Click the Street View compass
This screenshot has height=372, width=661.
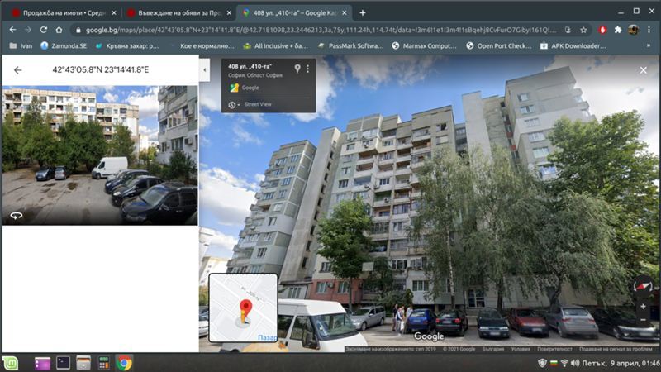tap(643, 286)
